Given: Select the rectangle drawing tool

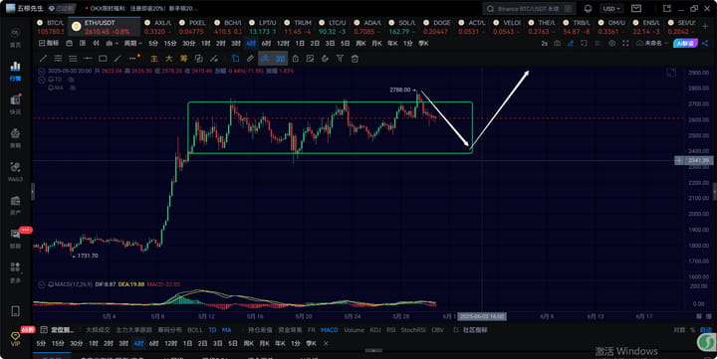Looking at the screenshot, I should pos(103,59).
